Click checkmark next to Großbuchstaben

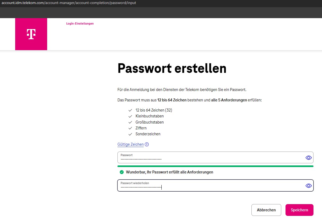tap(130, 122)
